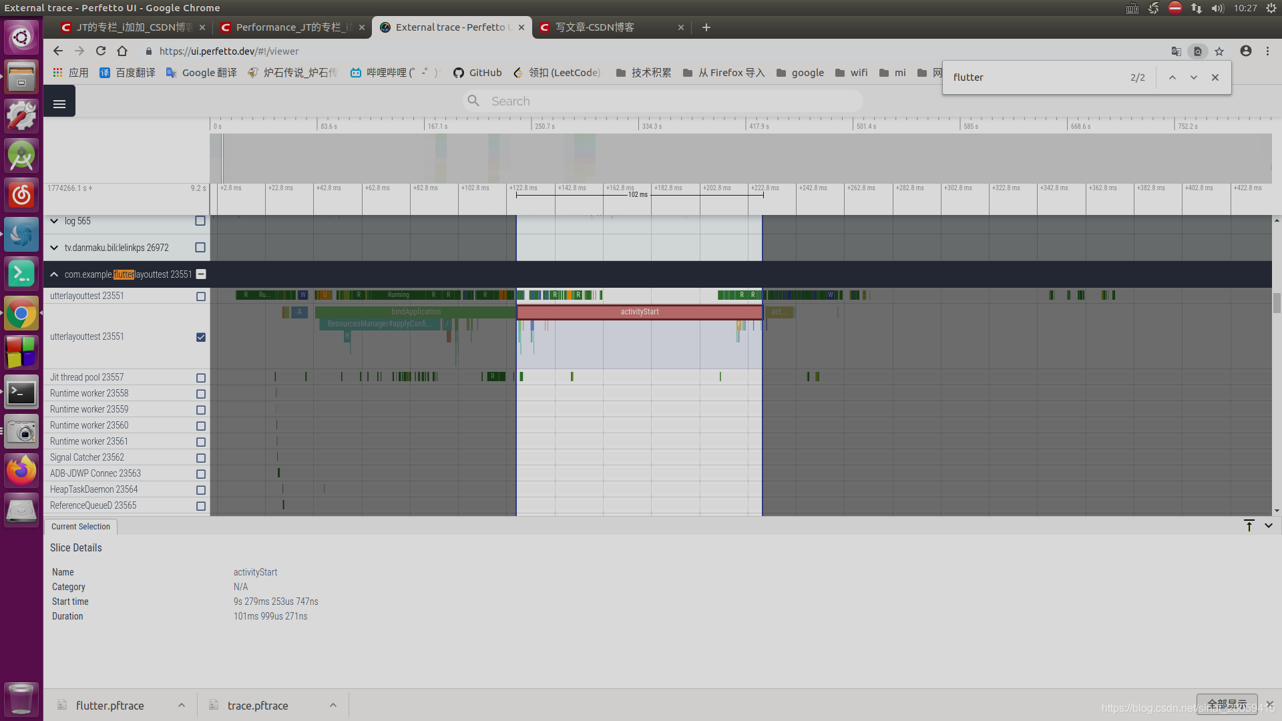Collapse the tv.danmaku.bili:lelinkps 26972 group
The width and height of the screenshot is (1282, 721).
[x=54, y=248]
